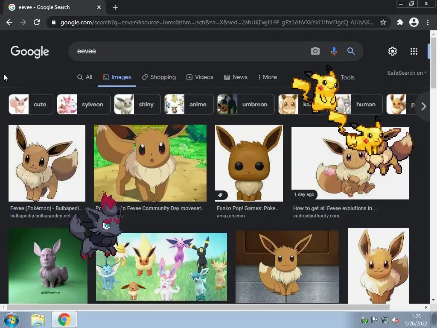The image size is (437, 328).
Task: Click the address bar URL
Action: (217, 22)
